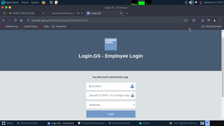224x126 pixels.
Task: Open the browser profile avatar icon
Action: 214,20
